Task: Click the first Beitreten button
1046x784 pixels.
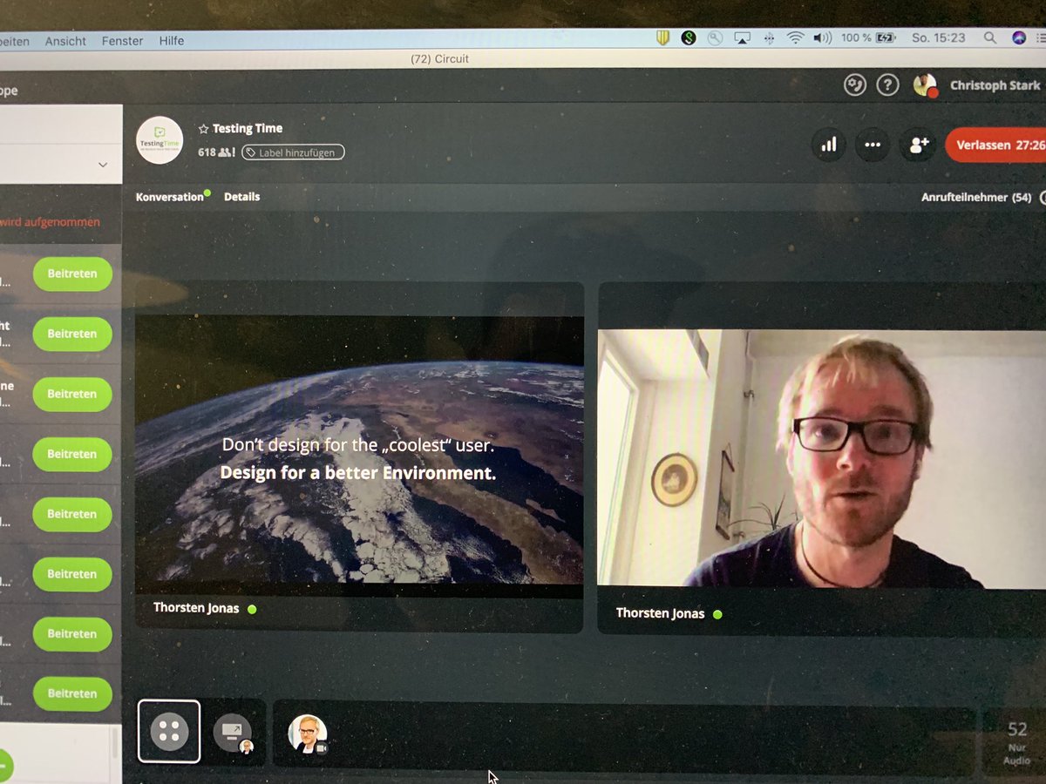Action: click(72, 274)
